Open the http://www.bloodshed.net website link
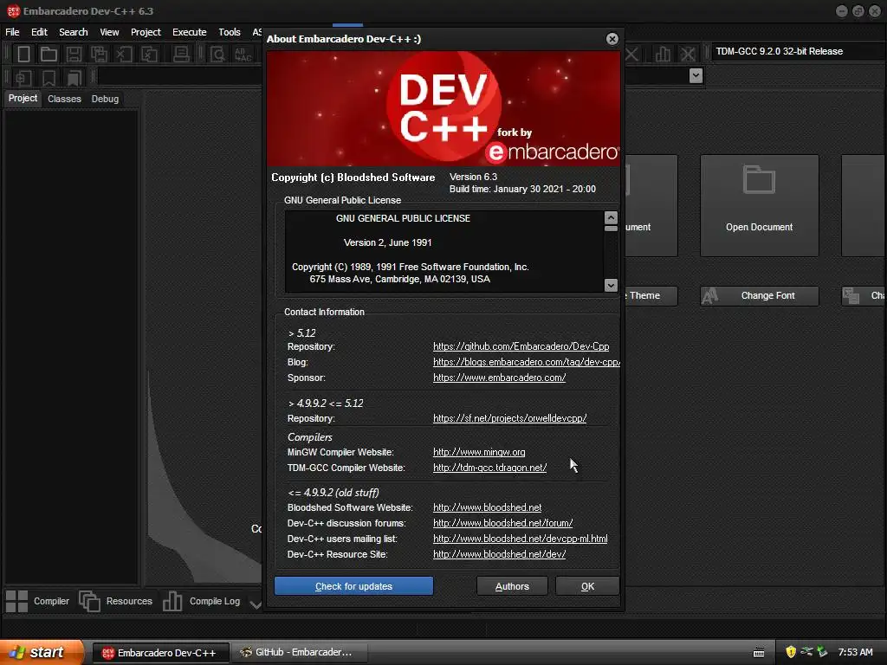Viewport: 887px width, 665px height. tap(487, 507)
